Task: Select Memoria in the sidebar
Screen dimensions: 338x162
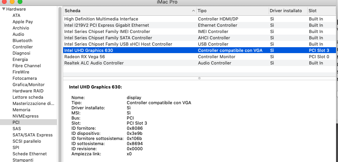Action: coord(21,109)
